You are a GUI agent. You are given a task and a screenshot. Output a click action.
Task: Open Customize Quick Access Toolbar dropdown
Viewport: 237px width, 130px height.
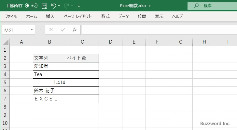(79, 6)
